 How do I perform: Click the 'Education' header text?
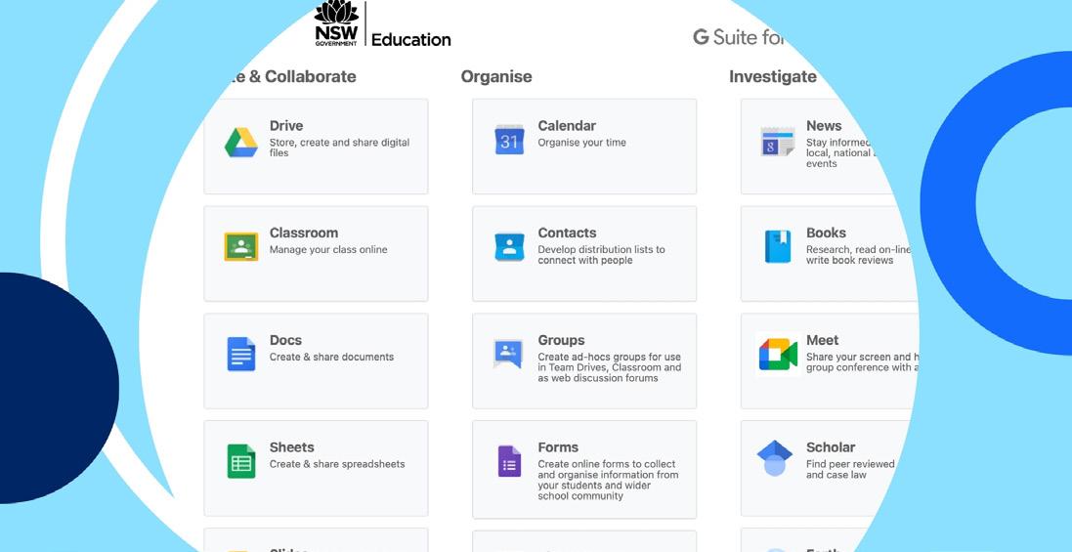click(x=410, y=40)
